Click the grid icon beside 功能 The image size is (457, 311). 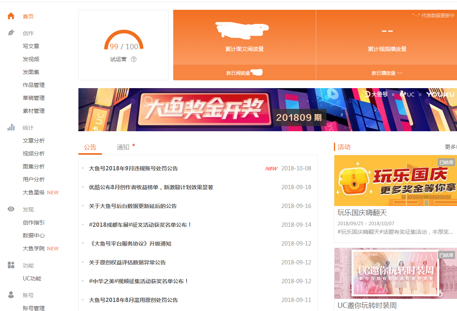tap(11, 265)
